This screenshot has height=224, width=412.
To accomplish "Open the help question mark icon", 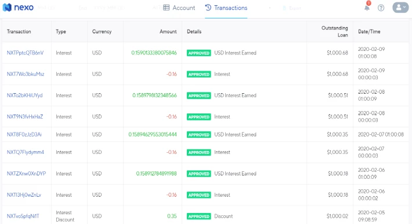I will pyautogui.click(x=381, y=8).
